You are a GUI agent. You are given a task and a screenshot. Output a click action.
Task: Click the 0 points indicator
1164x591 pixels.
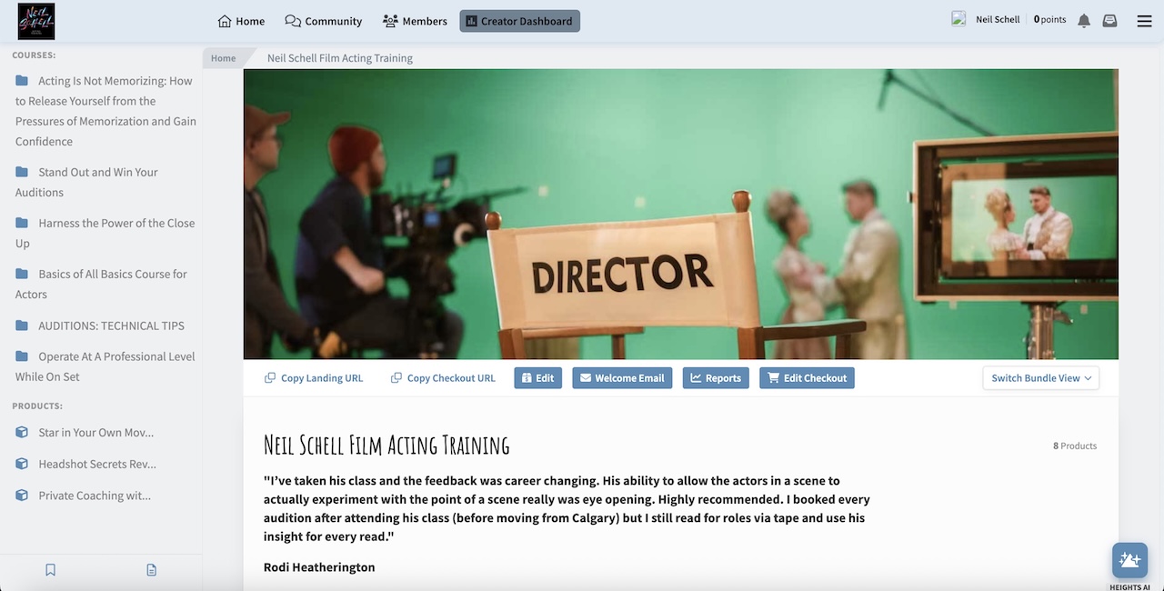coord(1049,20)
